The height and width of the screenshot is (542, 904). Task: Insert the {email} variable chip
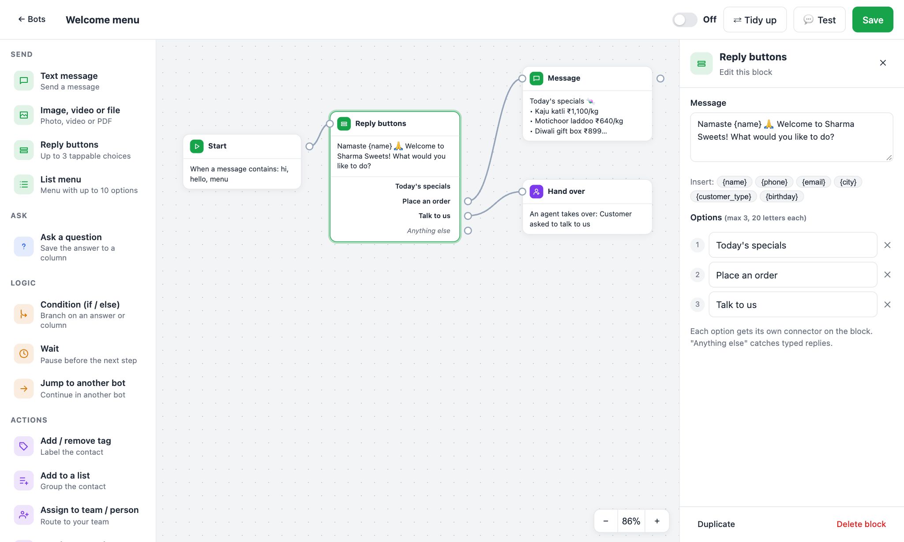pyautogui.click(x=814, y=182)
